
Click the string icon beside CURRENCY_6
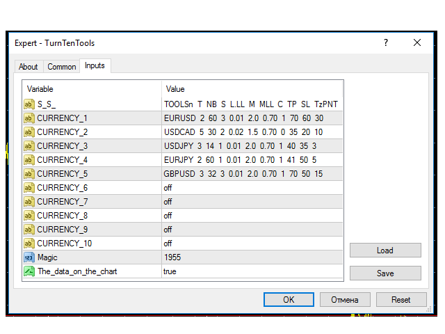click(29, 188)
